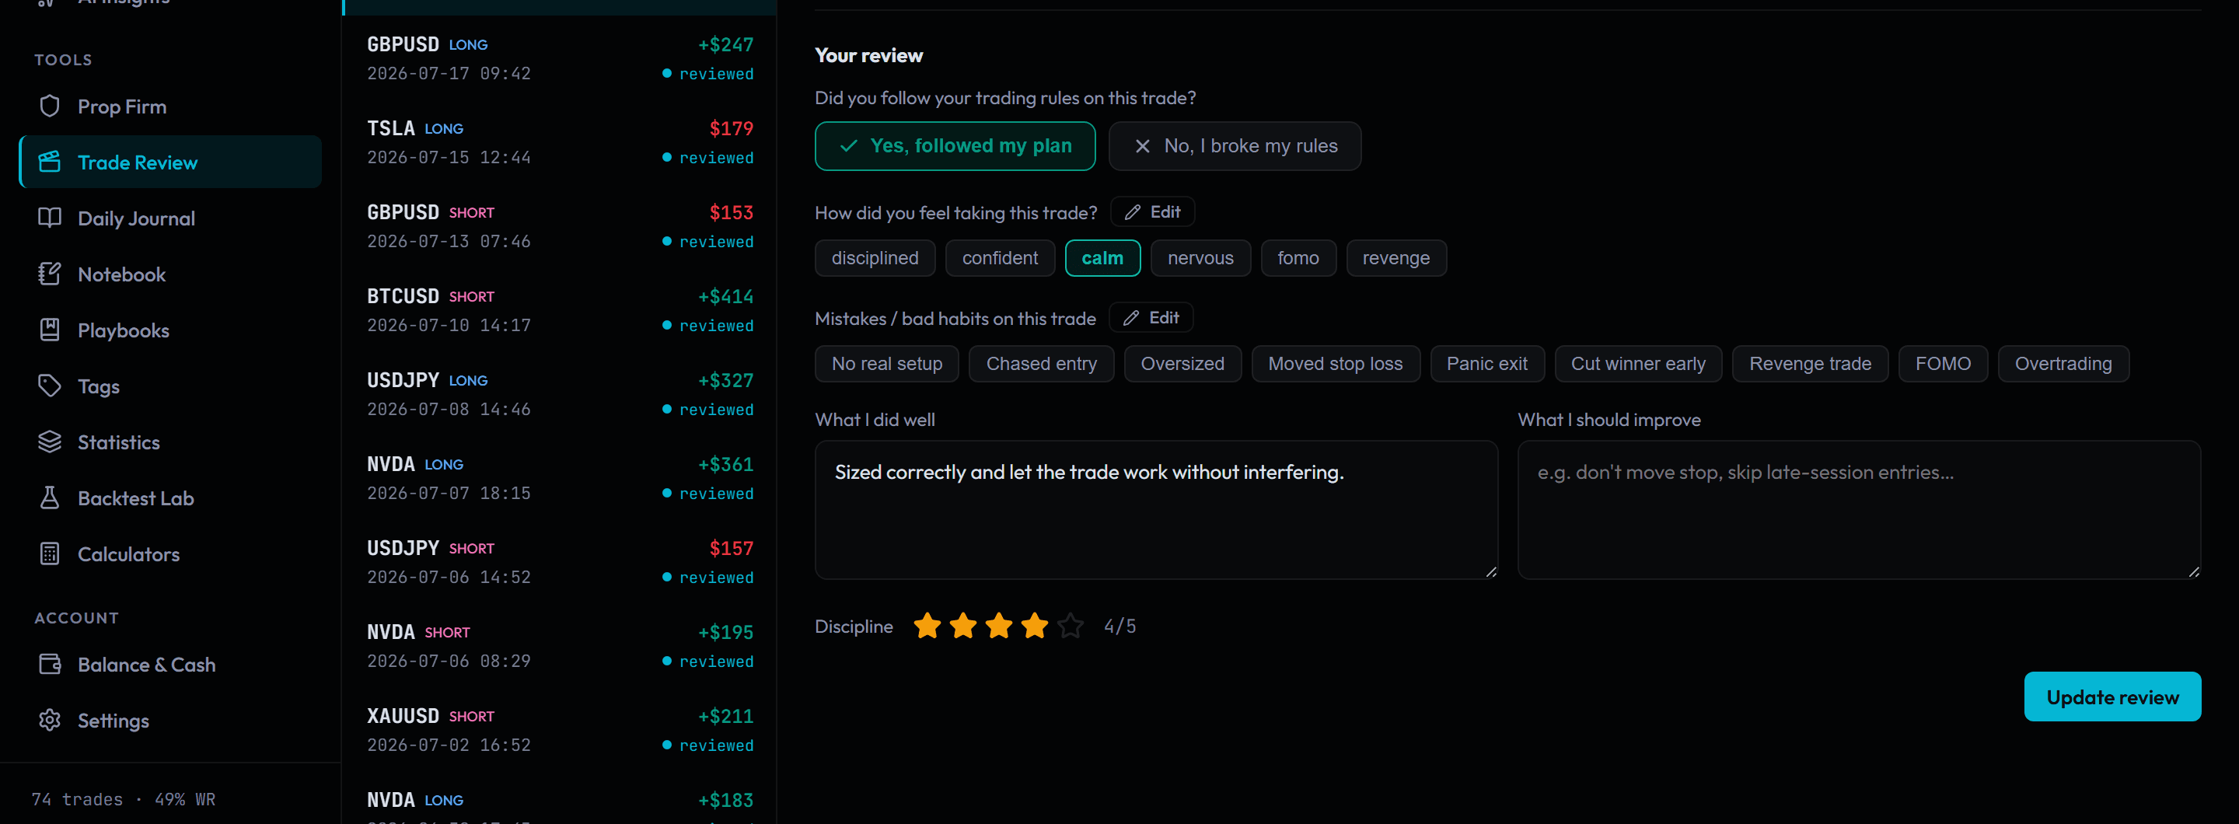Toggle the 'Panic exit' mistake

coord(1486,363)
